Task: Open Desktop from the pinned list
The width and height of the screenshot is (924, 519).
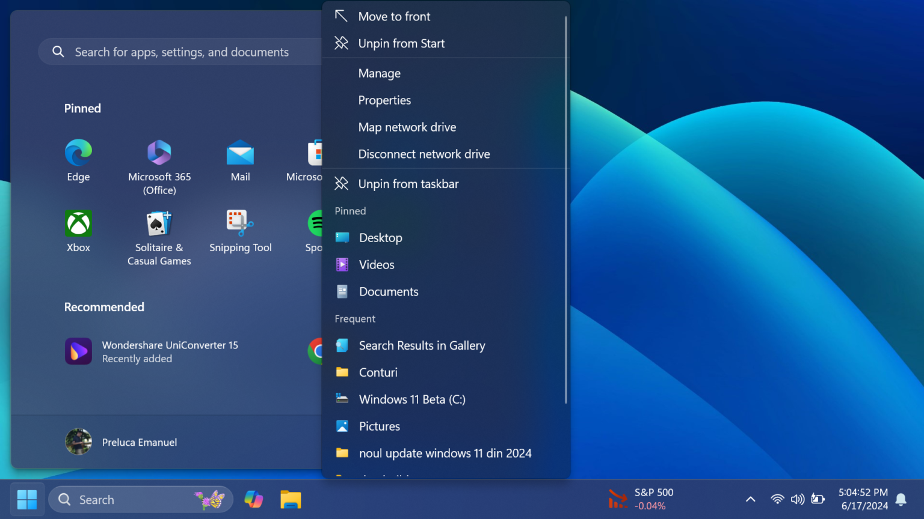Action: (x=380, y=237)
